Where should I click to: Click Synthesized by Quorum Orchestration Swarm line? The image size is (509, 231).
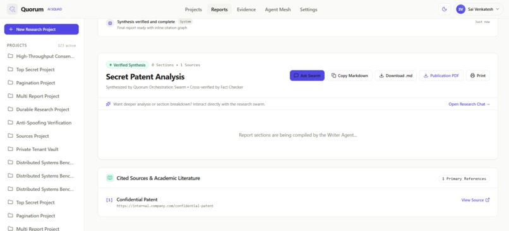pyautogui.click(x=174, y=87)
